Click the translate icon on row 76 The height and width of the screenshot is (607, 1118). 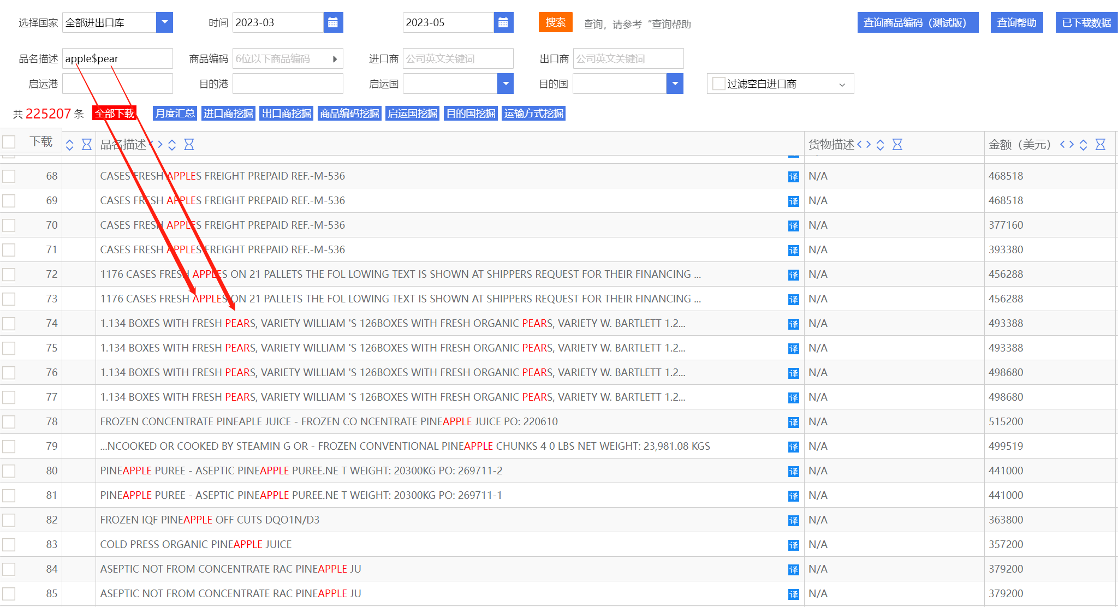(793, 373)
